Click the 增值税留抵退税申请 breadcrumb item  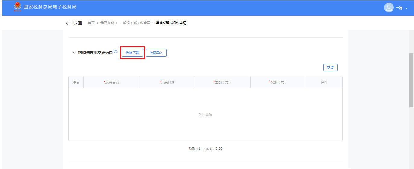171,23
